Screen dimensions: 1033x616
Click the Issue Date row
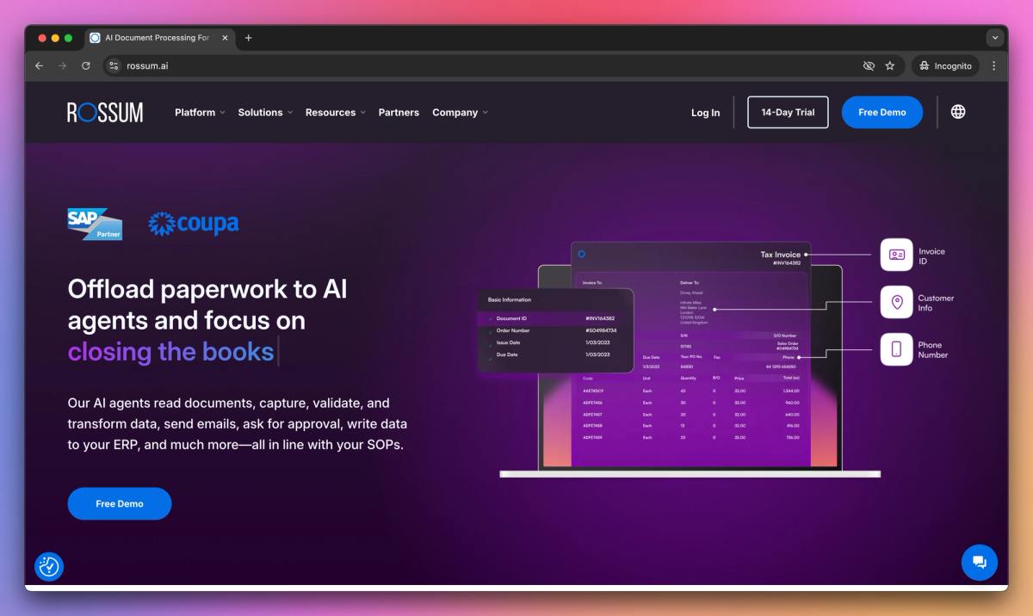[x=555, y=342]
